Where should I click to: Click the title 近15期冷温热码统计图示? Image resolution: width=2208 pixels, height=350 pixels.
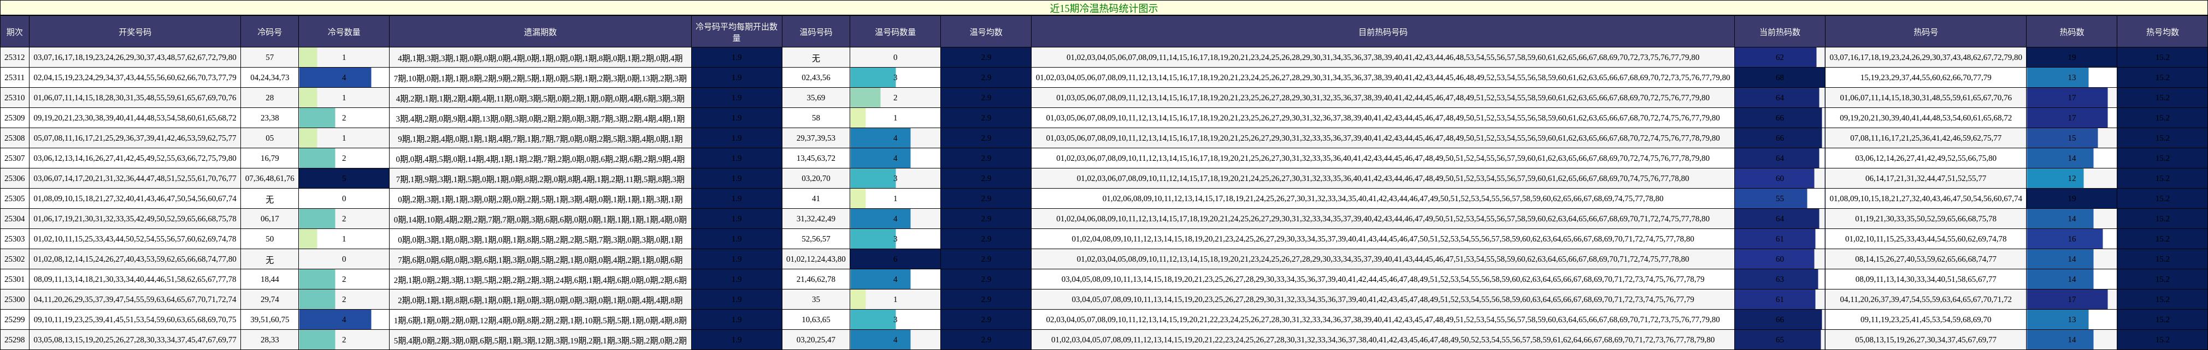1103,8
